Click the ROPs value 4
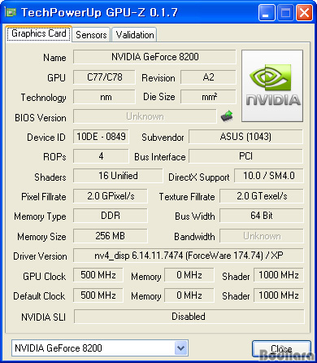Screen dimensions: 317x363 (x=101, y=156)
